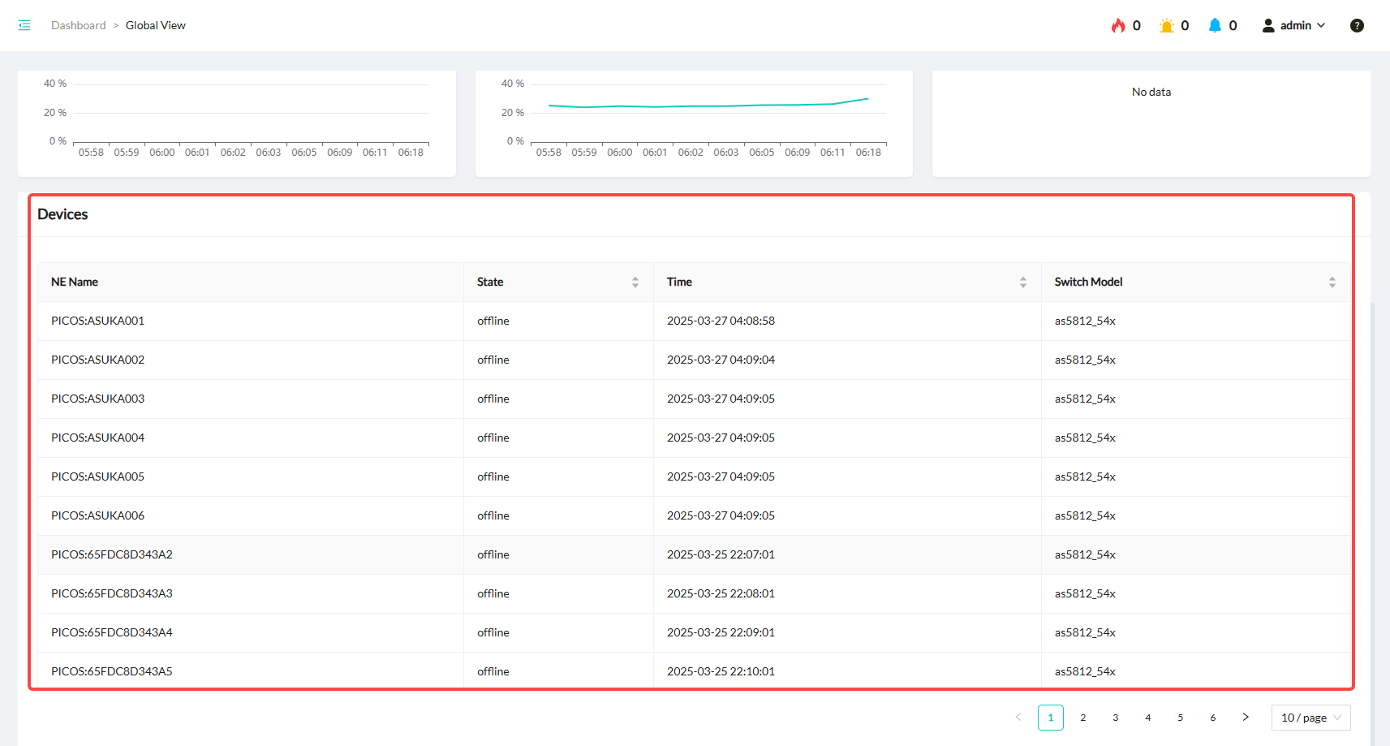Click the PICOS:65FDC8D343A2 device name
1390x746 pixels.
click(x=111, y=554)
